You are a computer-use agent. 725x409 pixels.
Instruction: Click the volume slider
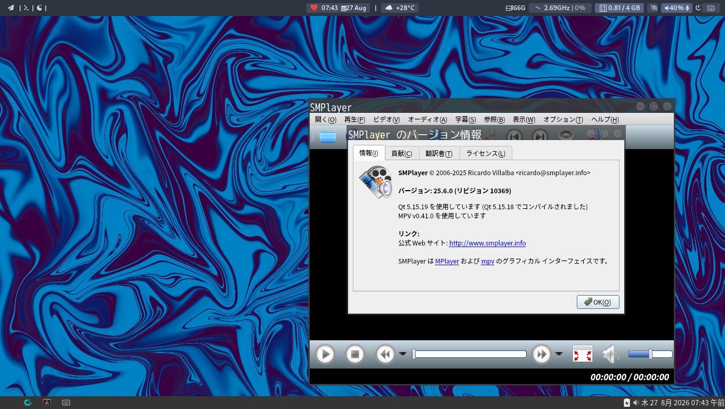tap(650, 354)
